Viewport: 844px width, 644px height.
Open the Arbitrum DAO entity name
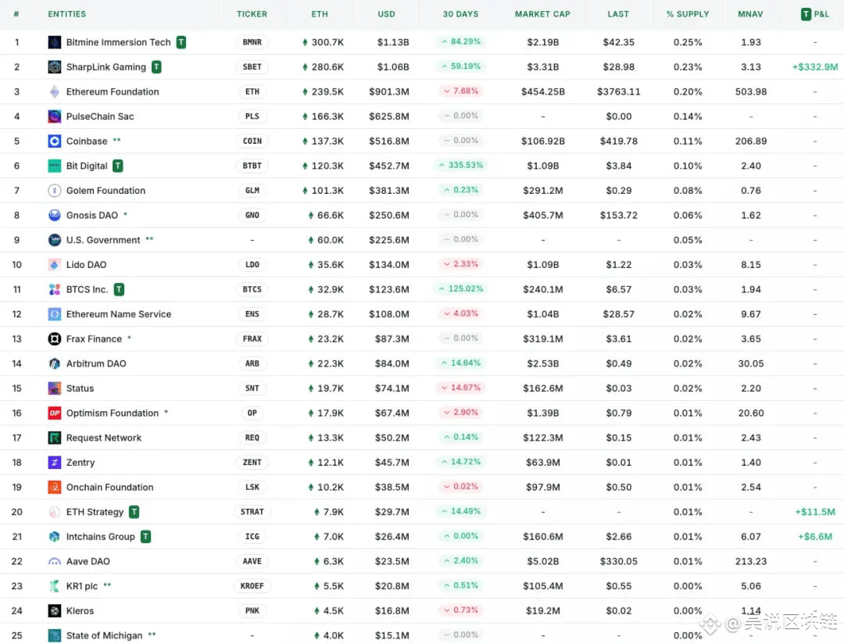(x=96, y=363)
